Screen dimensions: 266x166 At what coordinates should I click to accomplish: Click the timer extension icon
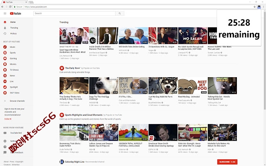click(259, 7)
